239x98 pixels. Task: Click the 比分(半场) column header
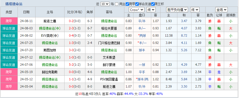(75, 12)
